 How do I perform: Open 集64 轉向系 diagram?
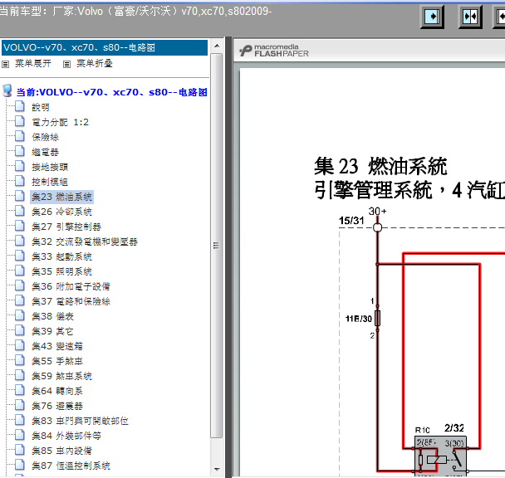tap(57, 391)
